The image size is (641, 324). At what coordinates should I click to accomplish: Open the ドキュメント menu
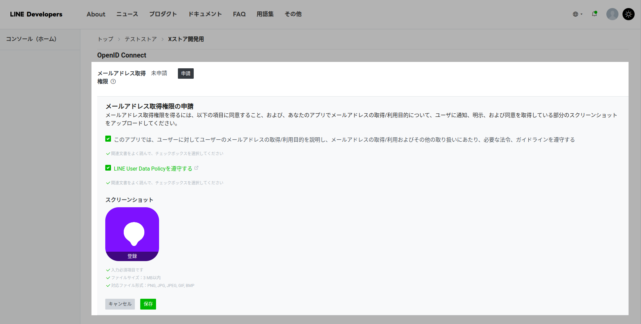click(x=205, y=14)
